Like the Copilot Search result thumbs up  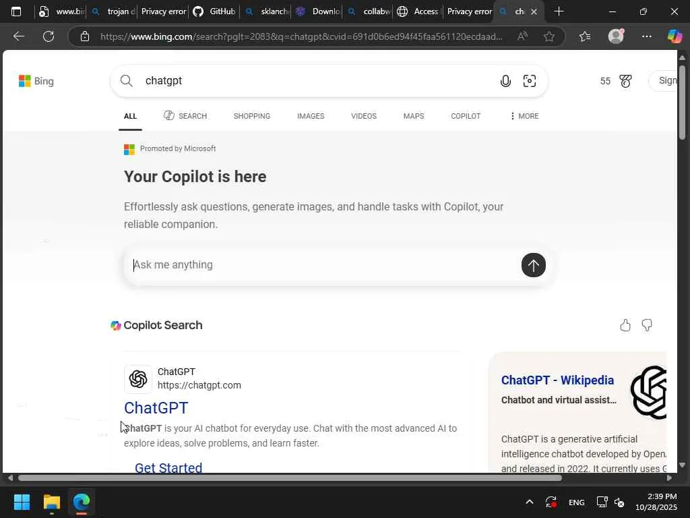coord(625,326)
